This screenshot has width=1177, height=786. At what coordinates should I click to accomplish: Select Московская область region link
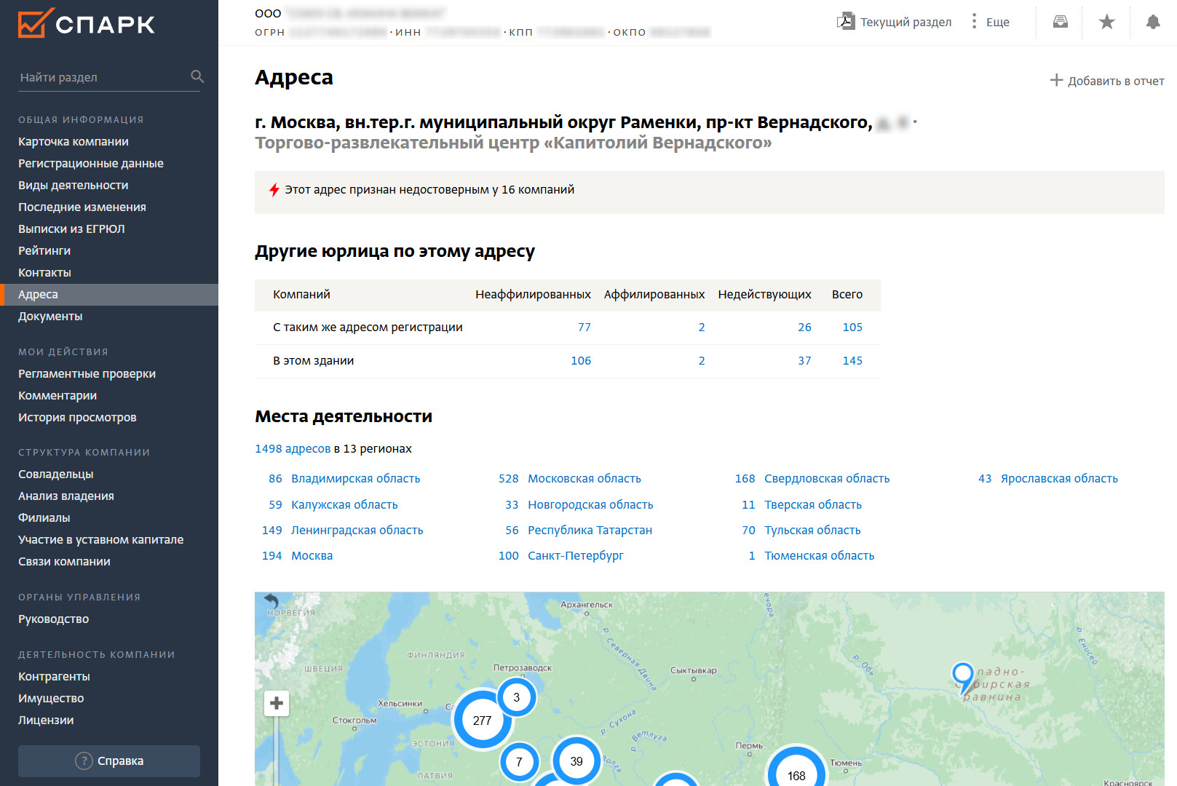point(584,479)
